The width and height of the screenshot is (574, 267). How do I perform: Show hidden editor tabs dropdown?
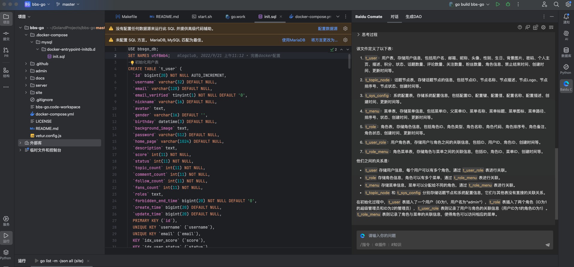coord(338,16)
